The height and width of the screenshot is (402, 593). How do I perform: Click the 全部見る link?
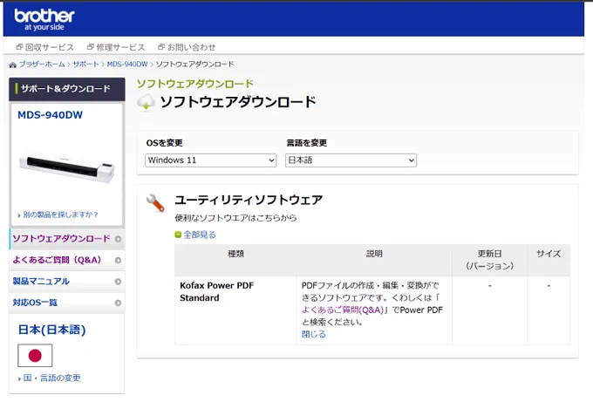[200, 235]
